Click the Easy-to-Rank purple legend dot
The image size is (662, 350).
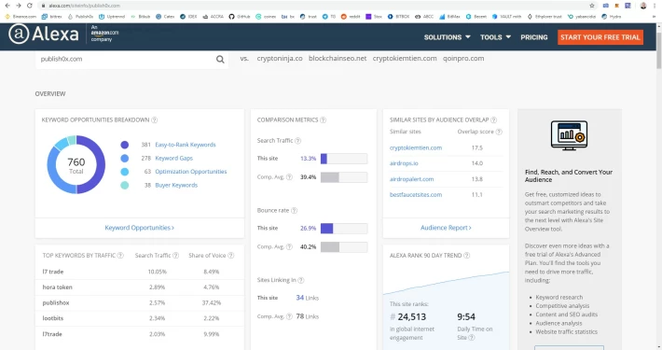click(125, 145)
